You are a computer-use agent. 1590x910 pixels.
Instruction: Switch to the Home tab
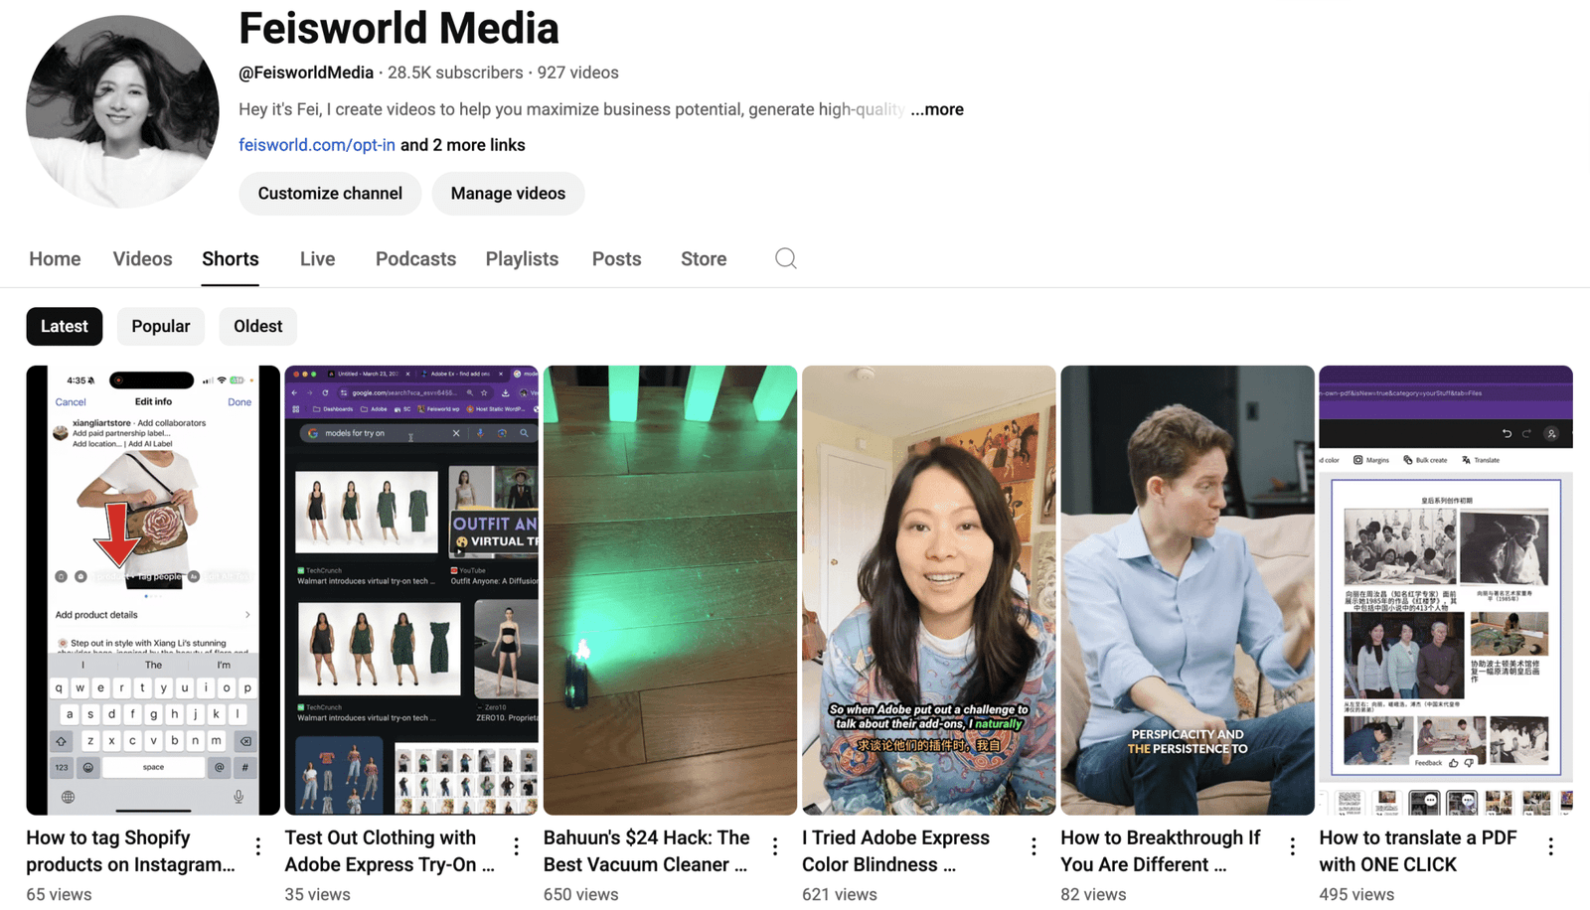55,259
